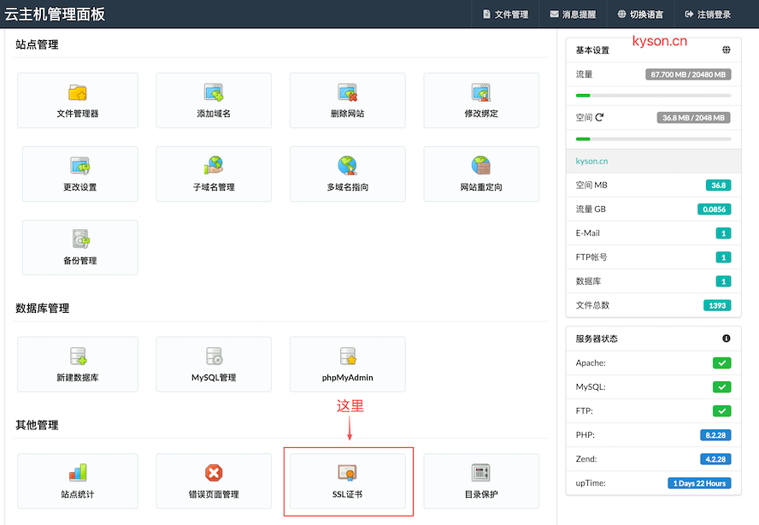759x525 pixels.
Task: Toggle the Apache status checkmark
Action: coord(723,362)
